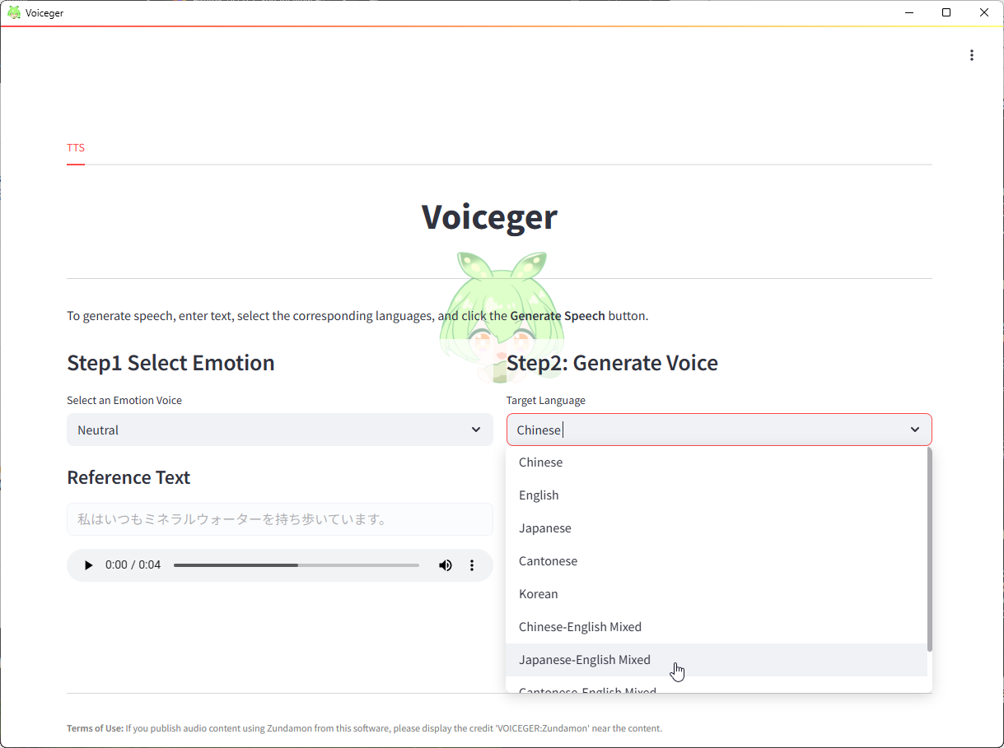
Task: Select Chinese from the language list
Action: click(x=541, y=462)
